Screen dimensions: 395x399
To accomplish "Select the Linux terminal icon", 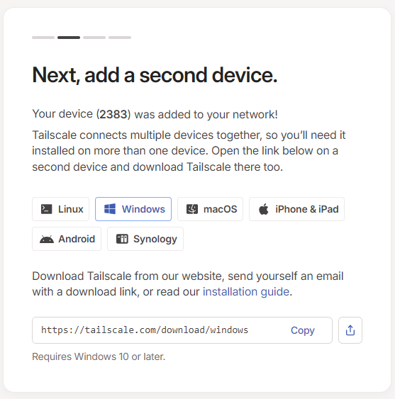I will (x=46, y=209).
